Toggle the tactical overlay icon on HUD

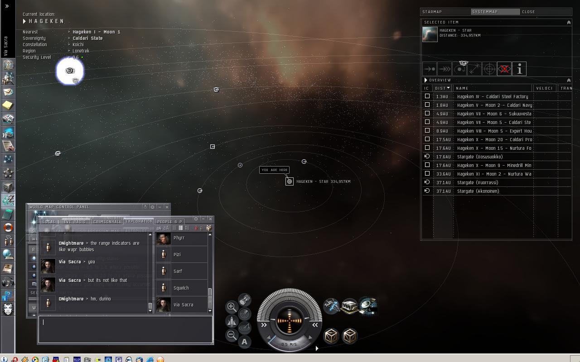point(245,327)
